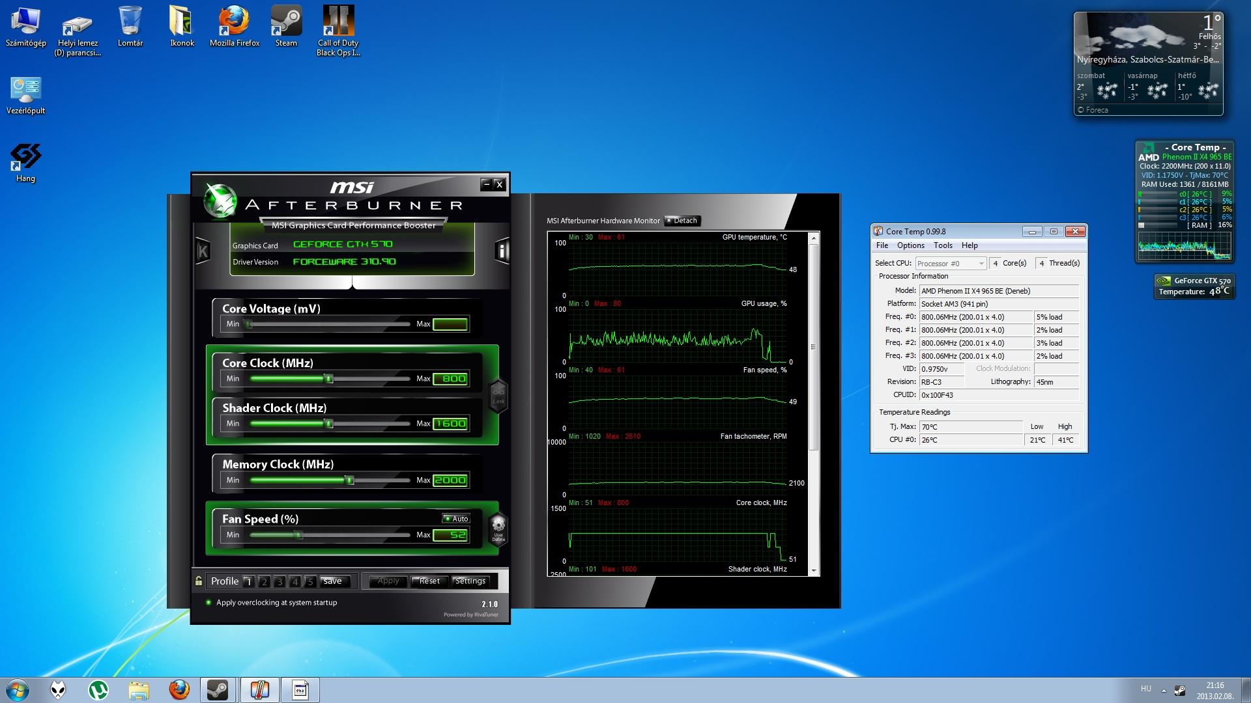Click the profile save button
1251x703 pixels.
[336, 581]
